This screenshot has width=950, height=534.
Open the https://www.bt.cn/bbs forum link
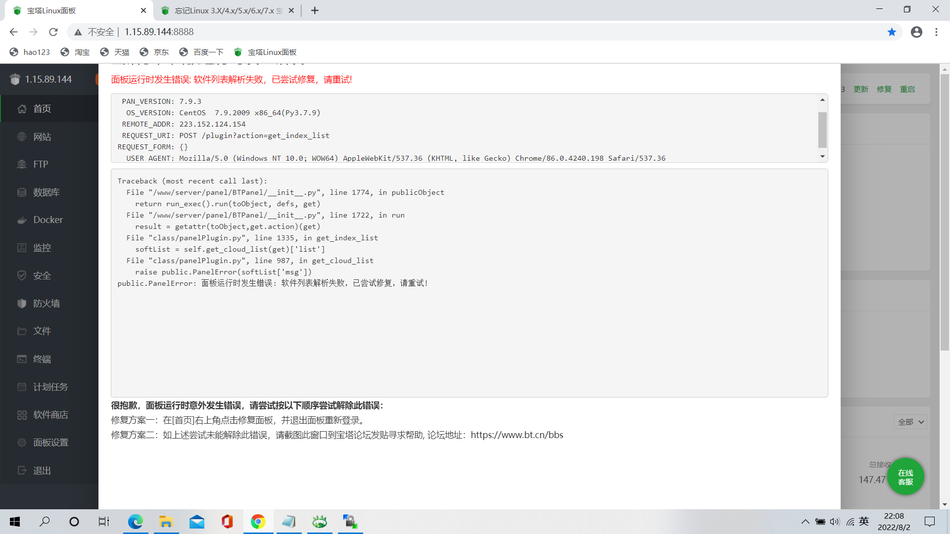[x=517, y=435]
